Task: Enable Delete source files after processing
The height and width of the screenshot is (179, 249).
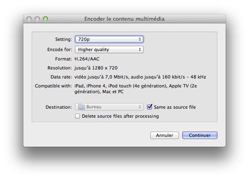Action: click(78, 116)
